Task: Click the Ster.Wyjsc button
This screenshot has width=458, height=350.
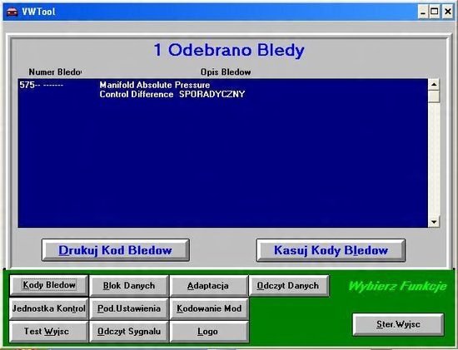Action: click(x=398, y=324)
